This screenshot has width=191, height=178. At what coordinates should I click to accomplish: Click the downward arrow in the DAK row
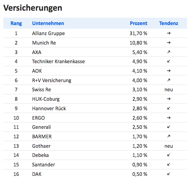click(169, 174)
